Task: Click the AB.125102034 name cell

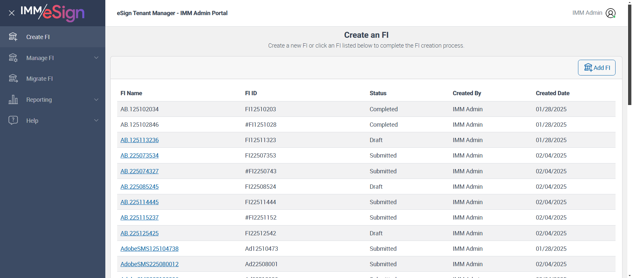Action: pos(140,109)
